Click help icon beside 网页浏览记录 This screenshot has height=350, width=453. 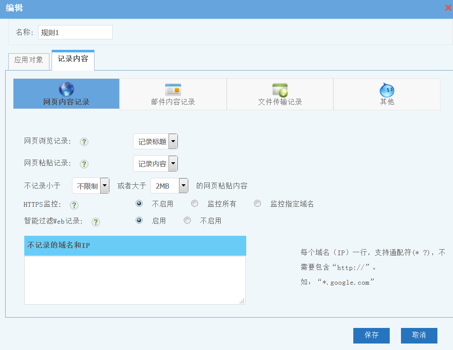pos(85,142)
